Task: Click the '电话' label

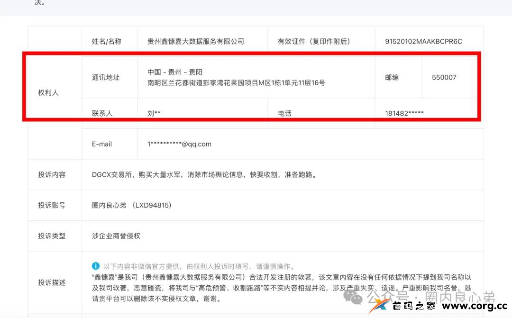Action: 284,113
